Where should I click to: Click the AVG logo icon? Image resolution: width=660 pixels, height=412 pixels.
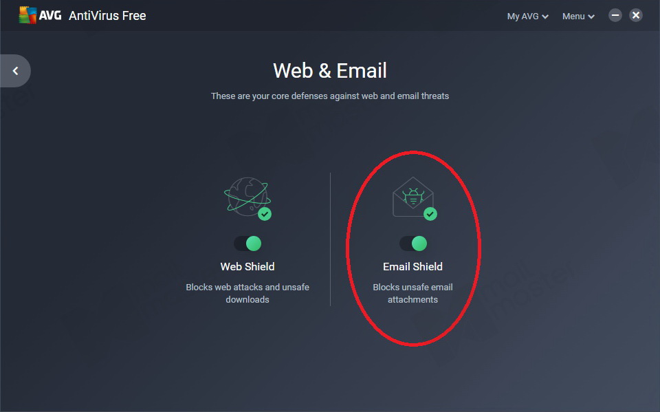tap(27, 16)
